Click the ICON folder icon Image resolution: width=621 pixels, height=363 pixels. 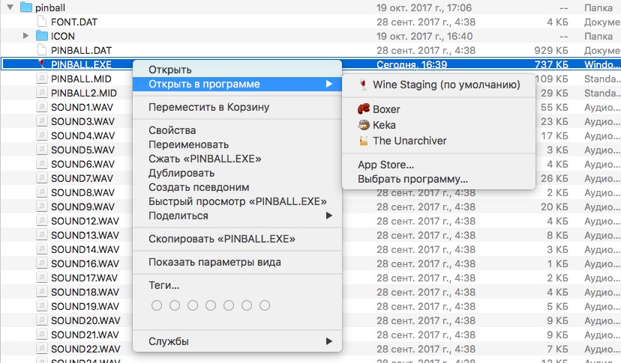point(42,36)
